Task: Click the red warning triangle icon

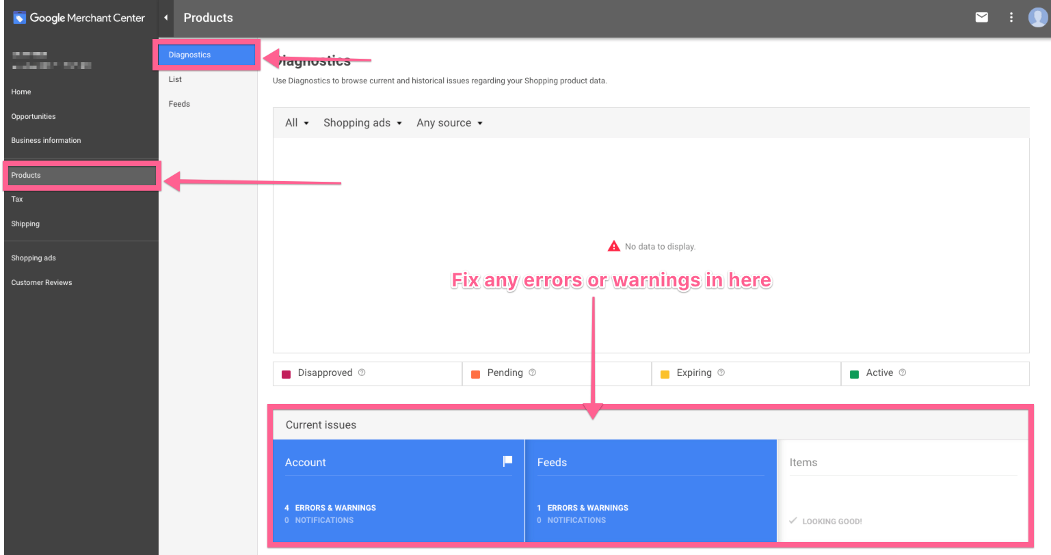Action: pos(614,246)
